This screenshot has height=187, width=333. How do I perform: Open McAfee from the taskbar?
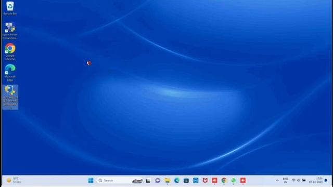[x=205, y=180]
